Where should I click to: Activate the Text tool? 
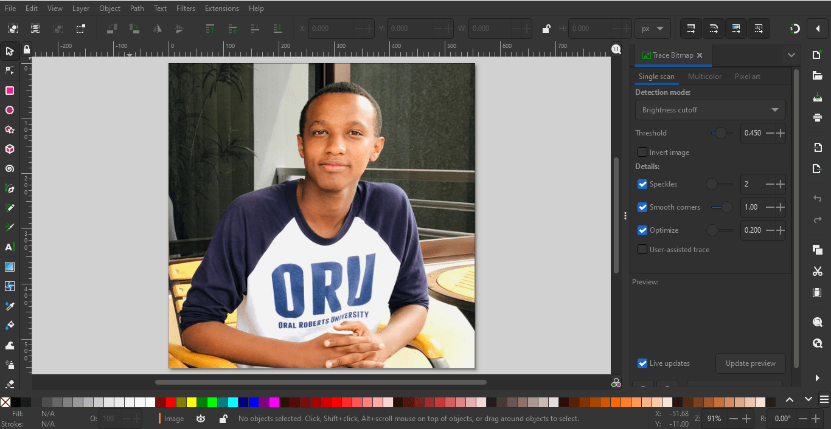click(x=10, y=247)
